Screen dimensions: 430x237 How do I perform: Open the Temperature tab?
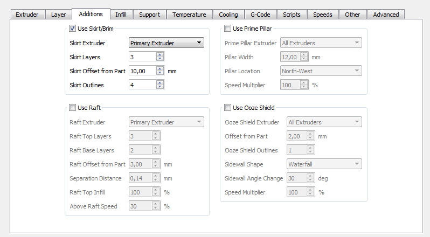click(x=189, y=15)
